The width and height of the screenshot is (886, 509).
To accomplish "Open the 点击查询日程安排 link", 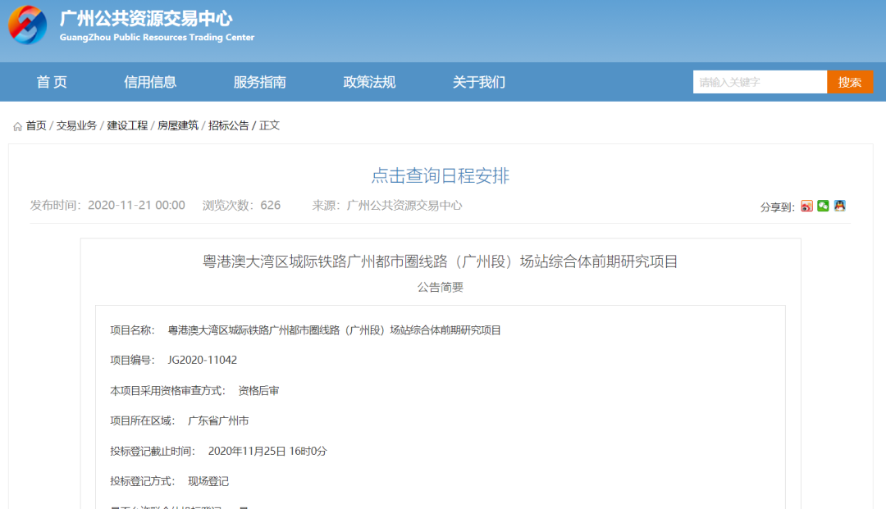I will coord(441,175).
